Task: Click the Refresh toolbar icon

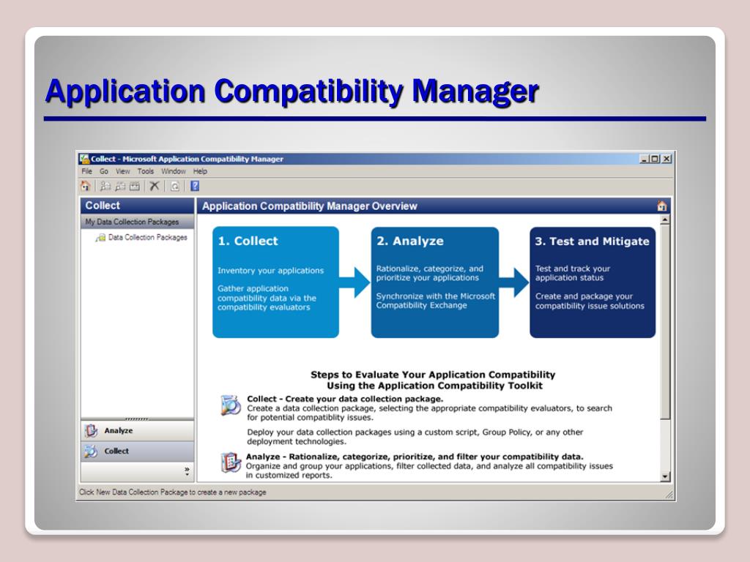Action: pos(175,187)
